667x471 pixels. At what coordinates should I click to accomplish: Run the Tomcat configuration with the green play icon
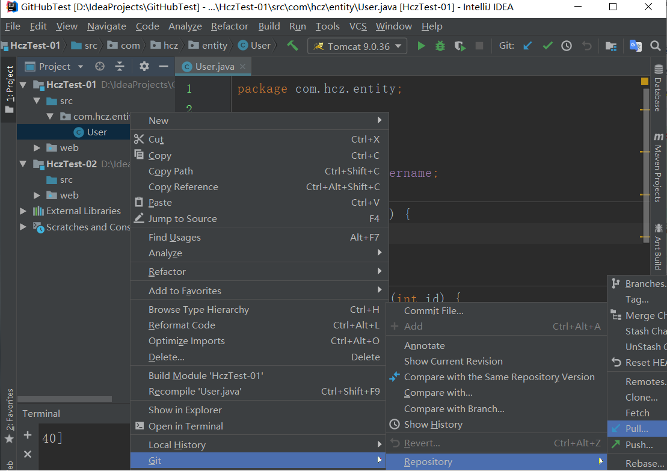421,46
